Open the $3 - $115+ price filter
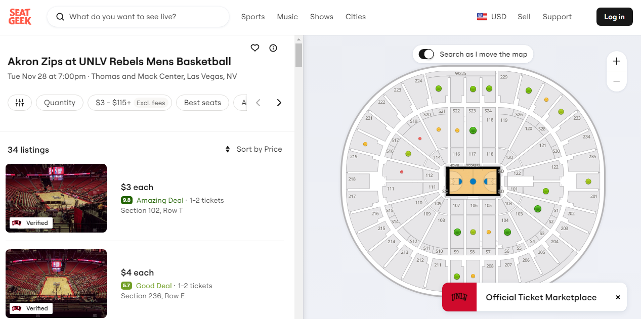 (130, 103)
